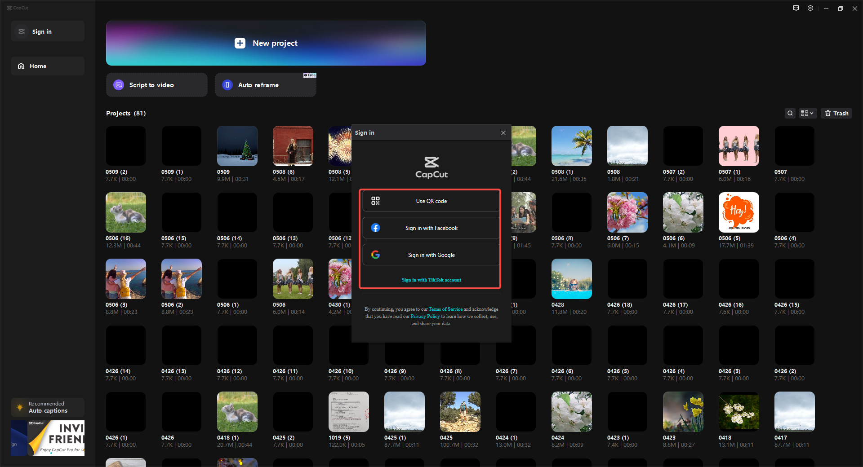Image resolution: width=863 pixels, height=467 pixels.
Task: Select project label "0426 (6)"
Action: pyautogui.click(x=562, y=371)
